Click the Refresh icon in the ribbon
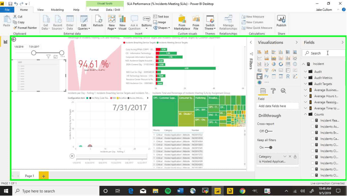 pyautogui.click(x=98, y=21)
